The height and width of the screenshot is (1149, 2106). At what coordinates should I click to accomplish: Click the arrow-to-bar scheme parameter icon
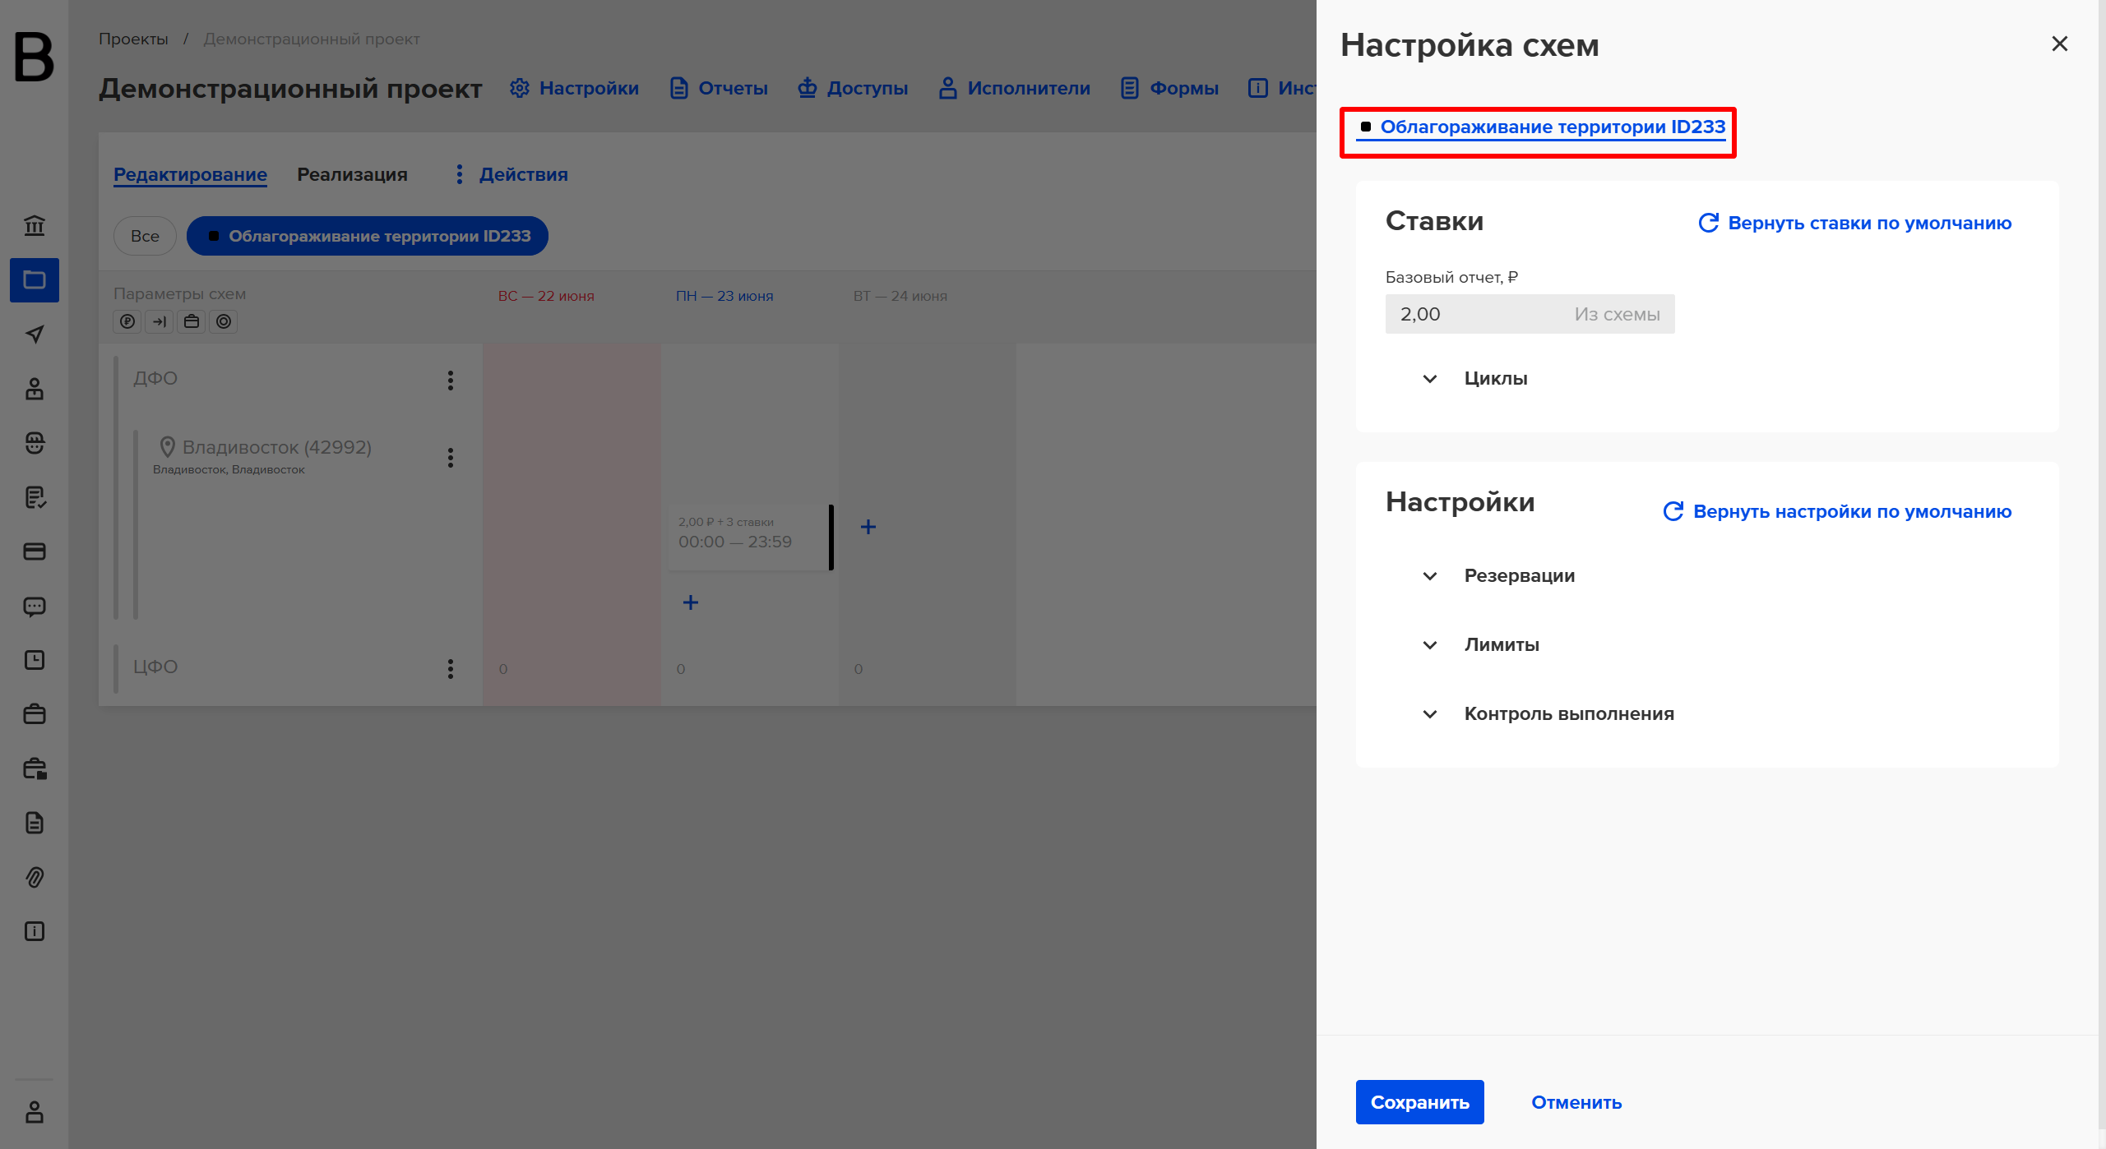coord(160,322)
